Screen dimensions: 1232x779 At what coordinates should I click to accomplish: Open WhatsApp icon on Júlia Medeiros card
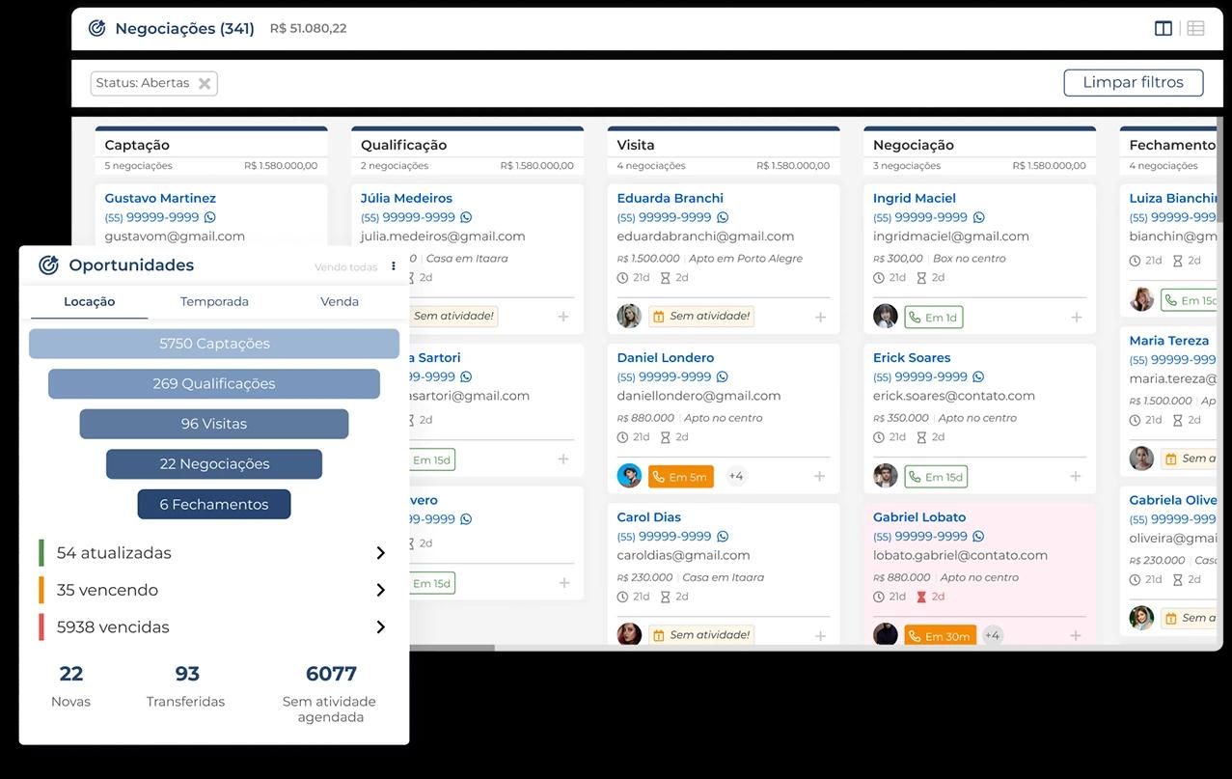[466, 217]
